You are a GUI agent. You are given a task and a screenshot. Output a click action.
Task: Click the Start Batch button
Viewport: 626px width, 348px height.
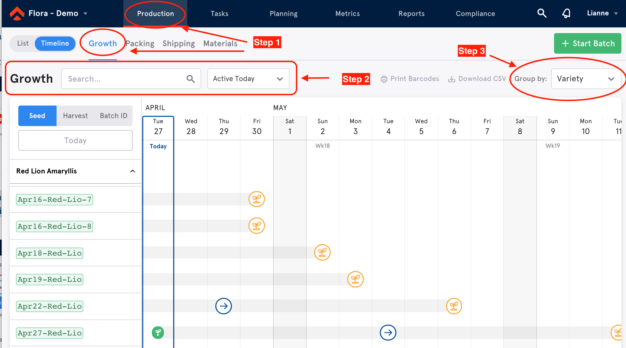(x=588, y=43)
